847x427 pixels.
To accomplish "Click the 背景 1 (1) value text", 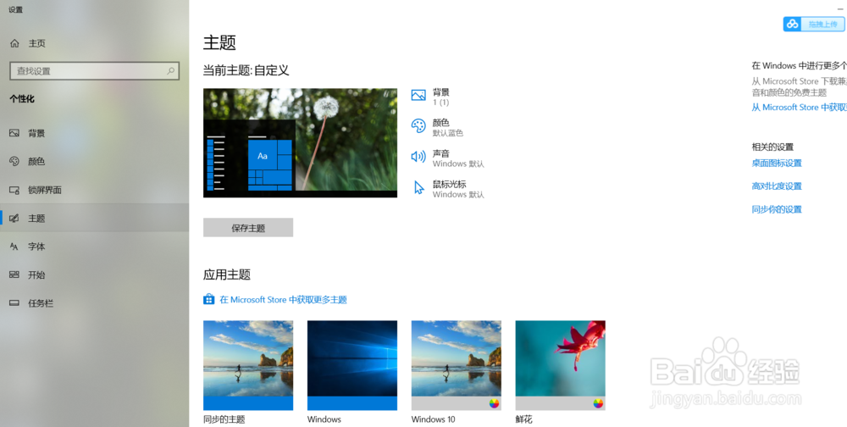I will [440, 103].
